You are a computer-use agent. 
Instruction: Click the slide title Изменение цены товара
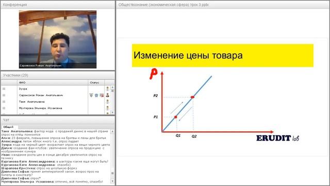click(x=188, y=55)
